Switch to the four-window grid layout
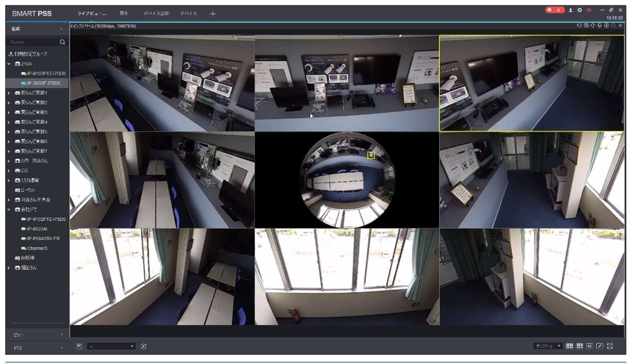632x364 pixels. [569, 346]
